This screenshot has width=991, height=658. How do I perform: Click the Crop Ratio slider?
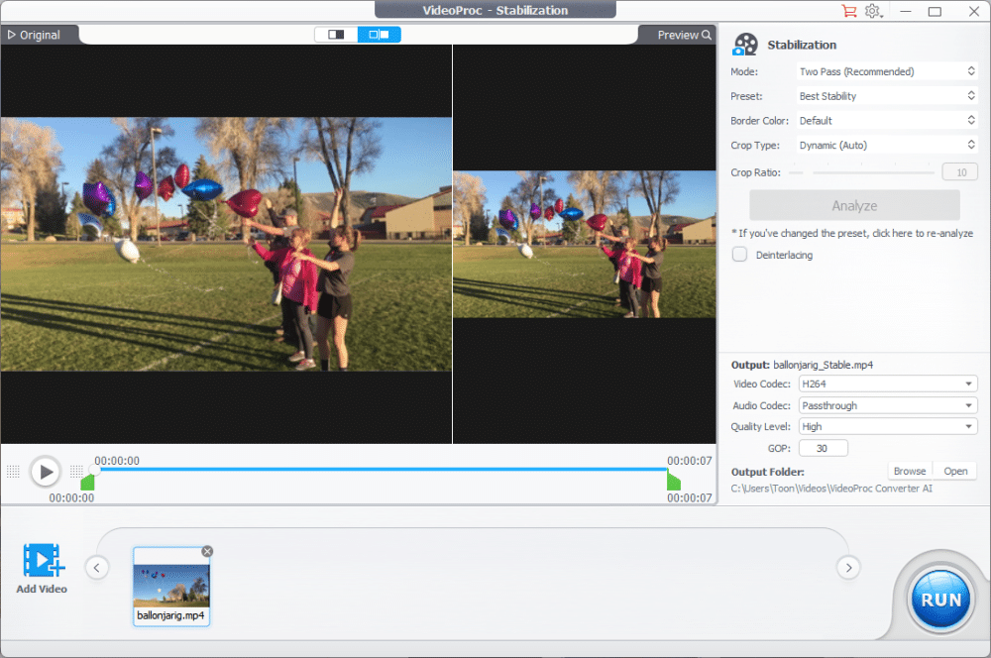(x=862, y=171)
